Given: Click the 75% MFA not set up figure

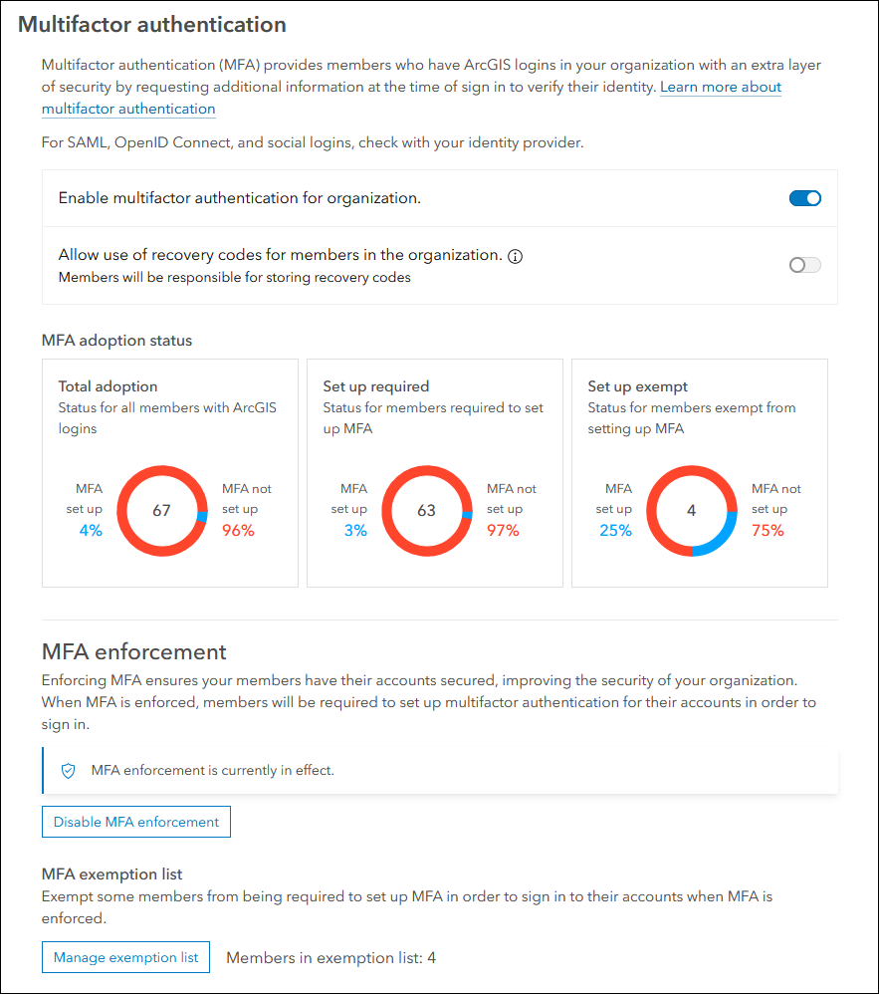Looking at the screenshot, I should click(x=768, y=531).
